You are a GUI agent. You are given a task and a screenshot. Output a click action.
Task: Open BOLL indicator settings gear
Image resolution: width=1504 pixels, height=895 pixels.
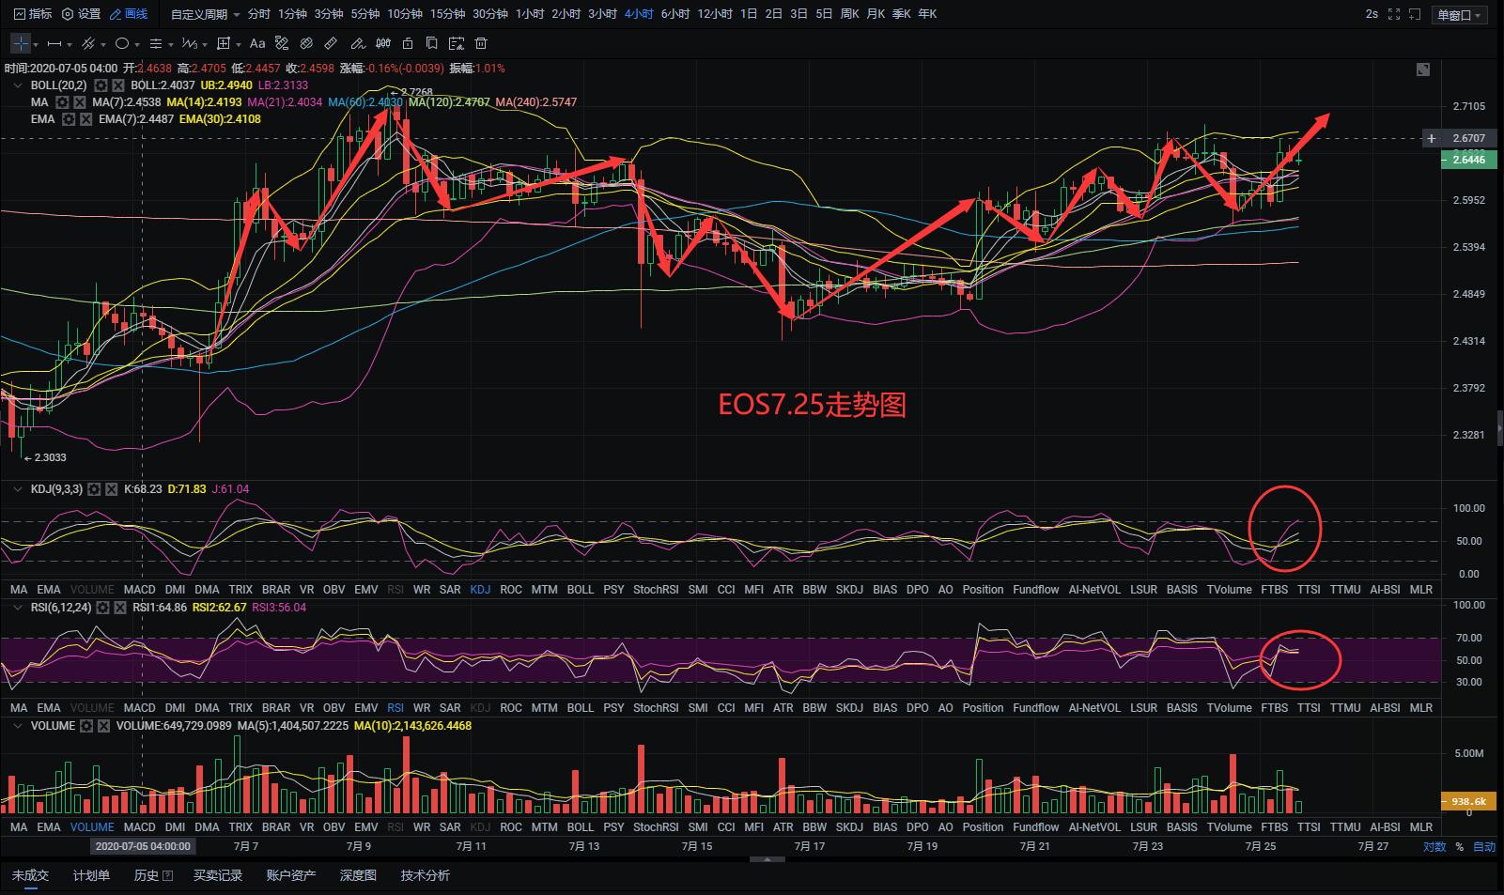pyautogui.click(x=101, y=85)
